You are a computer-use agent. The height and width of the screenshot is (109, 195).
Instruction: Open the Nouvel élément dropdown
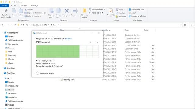click(97, 9)
